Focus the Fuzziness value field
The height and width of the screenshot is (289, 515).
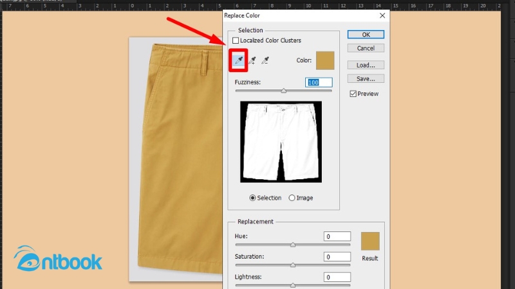pos(319,82)
